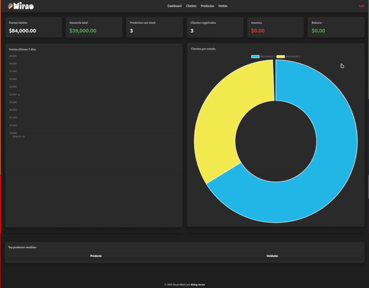
Task: Click the Ganancia total card
Action: [x=94, y=27]
